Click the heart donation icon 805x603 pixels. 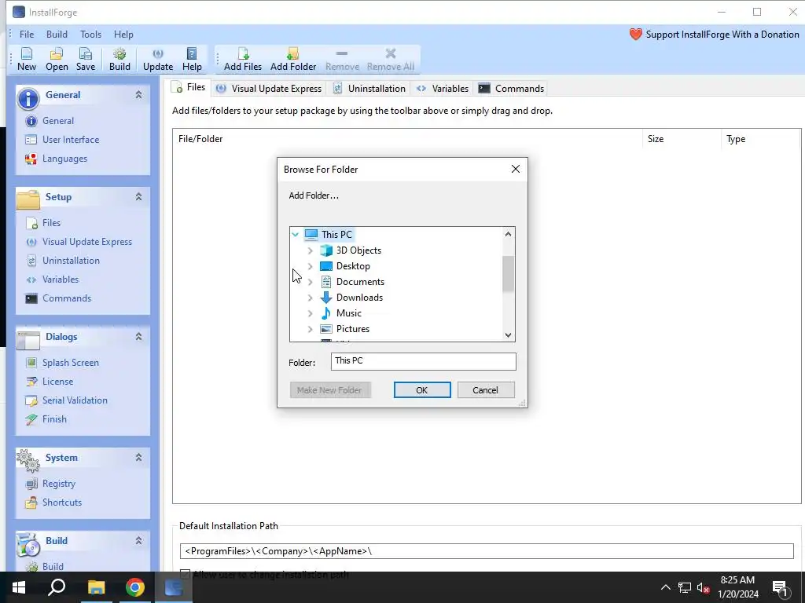click(x=635, y=35)
